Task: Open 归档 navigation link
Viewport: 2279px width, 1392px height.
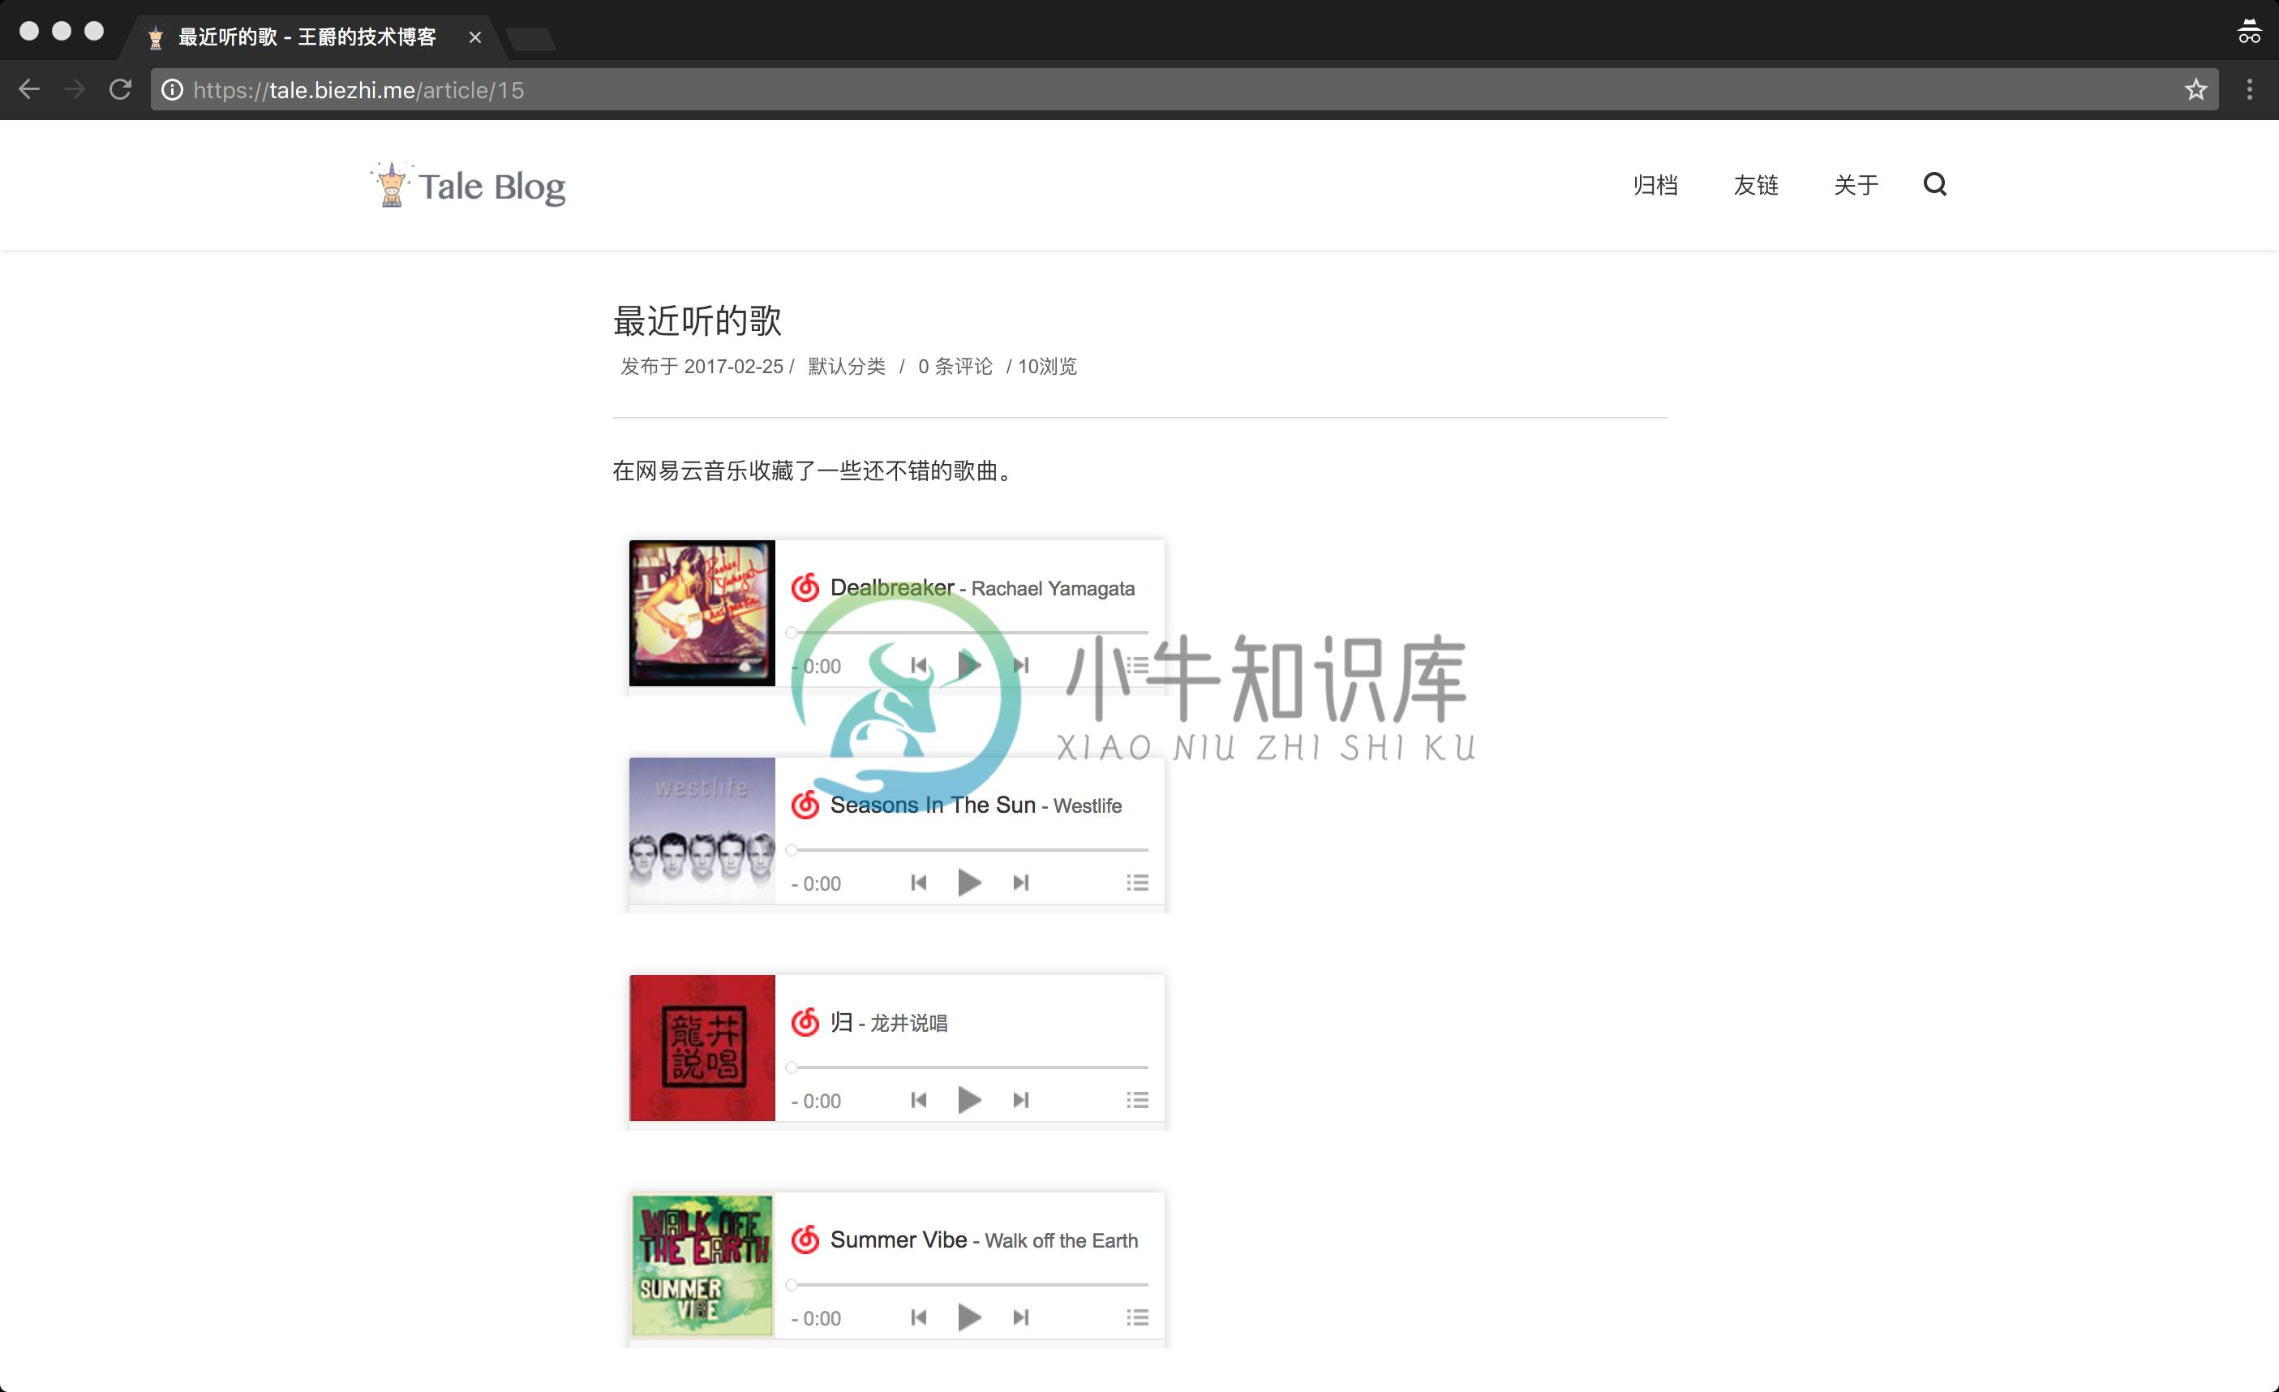Action: (x=1655, y=185)
